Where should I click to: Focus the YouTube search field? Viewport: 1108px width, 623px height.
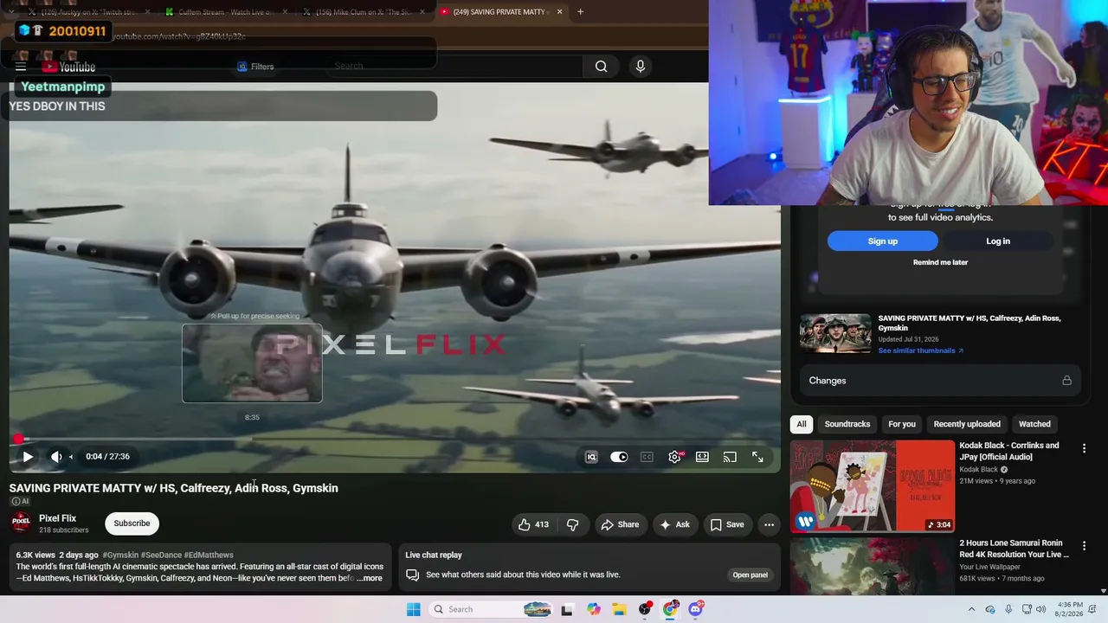pyautogui.click(x=454, y=66)
